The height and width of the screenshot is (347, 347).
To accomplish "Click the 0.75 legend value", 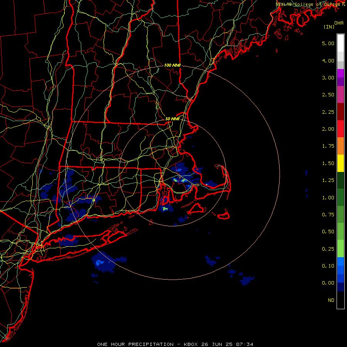I will tap(328, 215).
